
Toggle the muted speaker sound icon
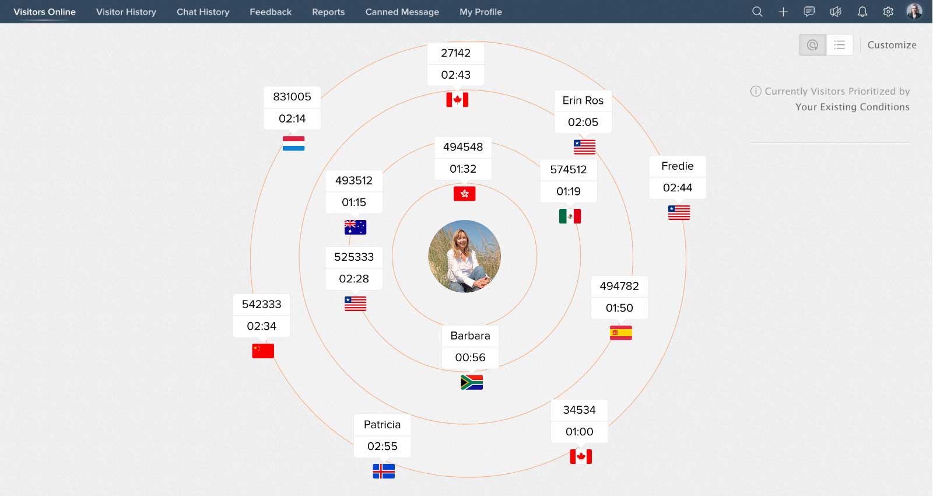click(x=836, y=12)
